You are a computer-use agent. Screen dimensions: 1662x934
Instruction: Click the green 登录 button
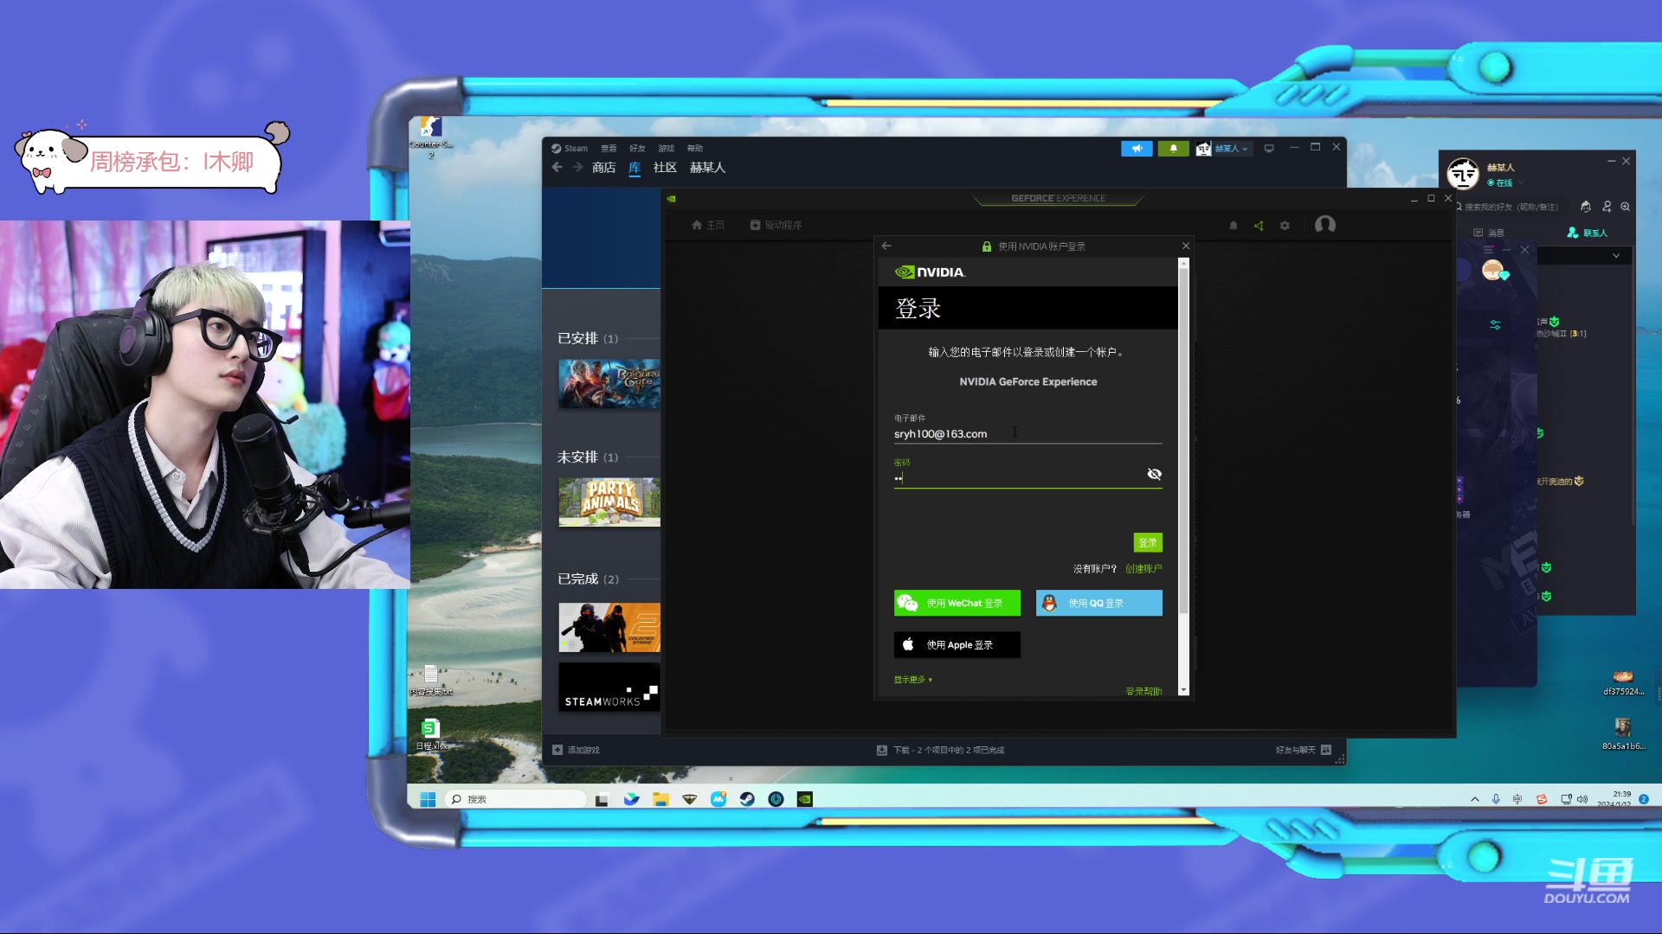pyautogui.click(x=1148, y=542)
